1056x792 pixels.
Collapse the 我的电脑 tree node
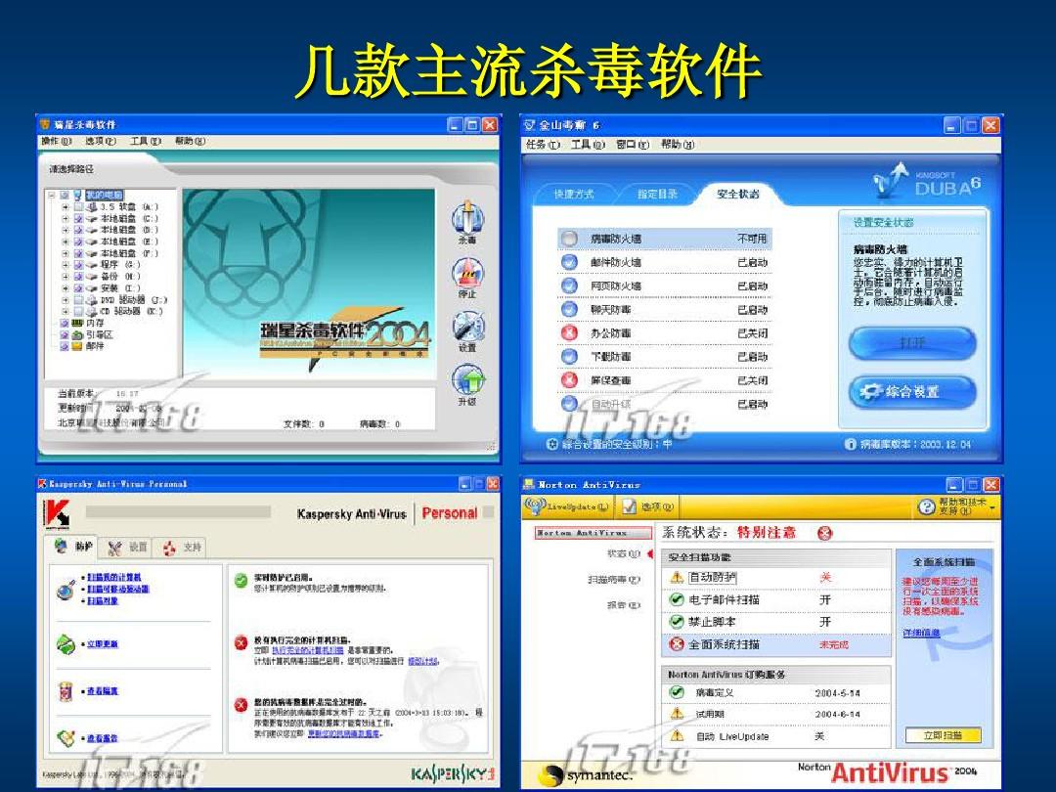53,196
